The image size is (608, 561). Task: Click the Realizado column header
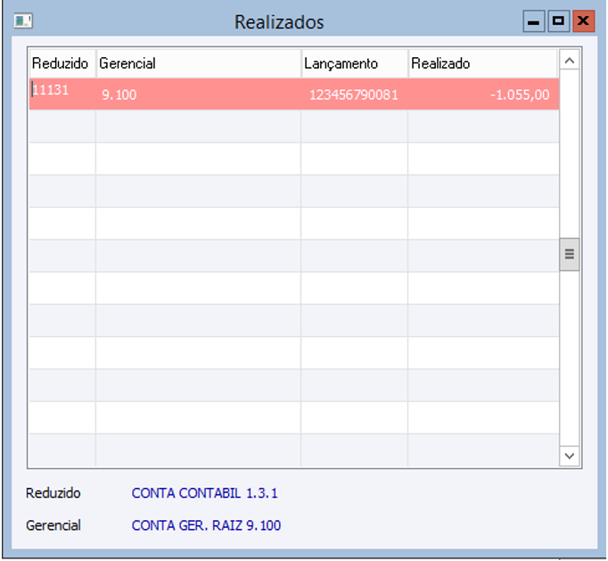(483, 63)
